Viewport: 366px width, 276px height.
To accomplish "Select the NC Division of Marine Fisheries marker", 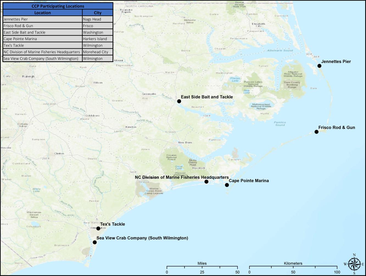I will click(206, 181).
